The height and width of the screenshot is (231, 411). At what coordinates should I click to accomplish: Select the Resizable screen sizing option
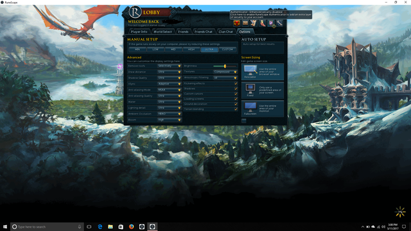[x=263, y=72]
